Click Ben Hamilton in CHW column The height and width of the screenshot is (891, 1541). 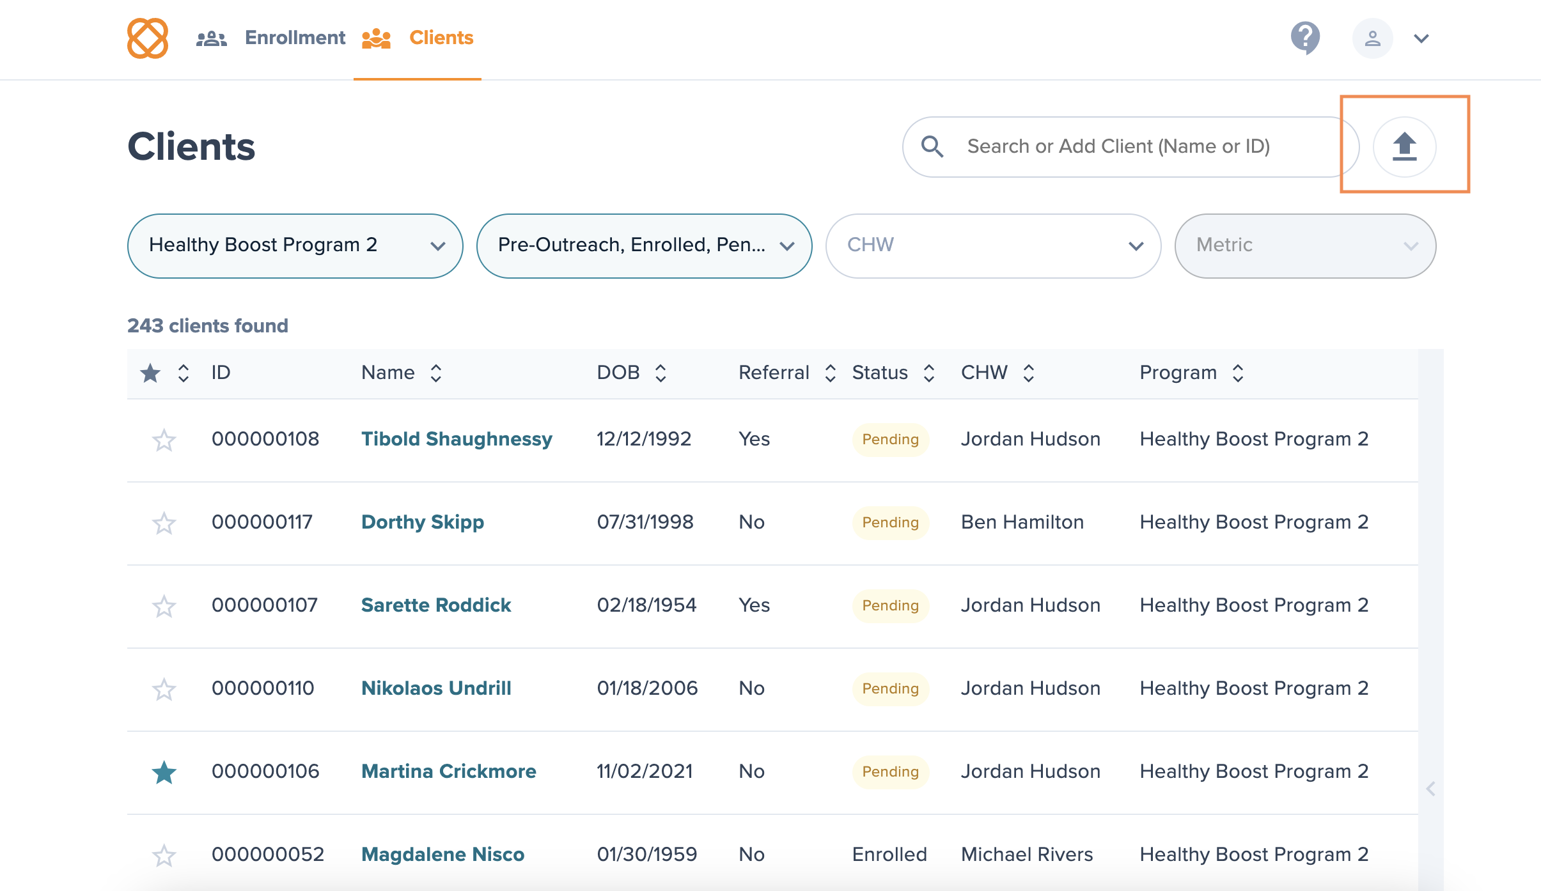(1022, 522)
